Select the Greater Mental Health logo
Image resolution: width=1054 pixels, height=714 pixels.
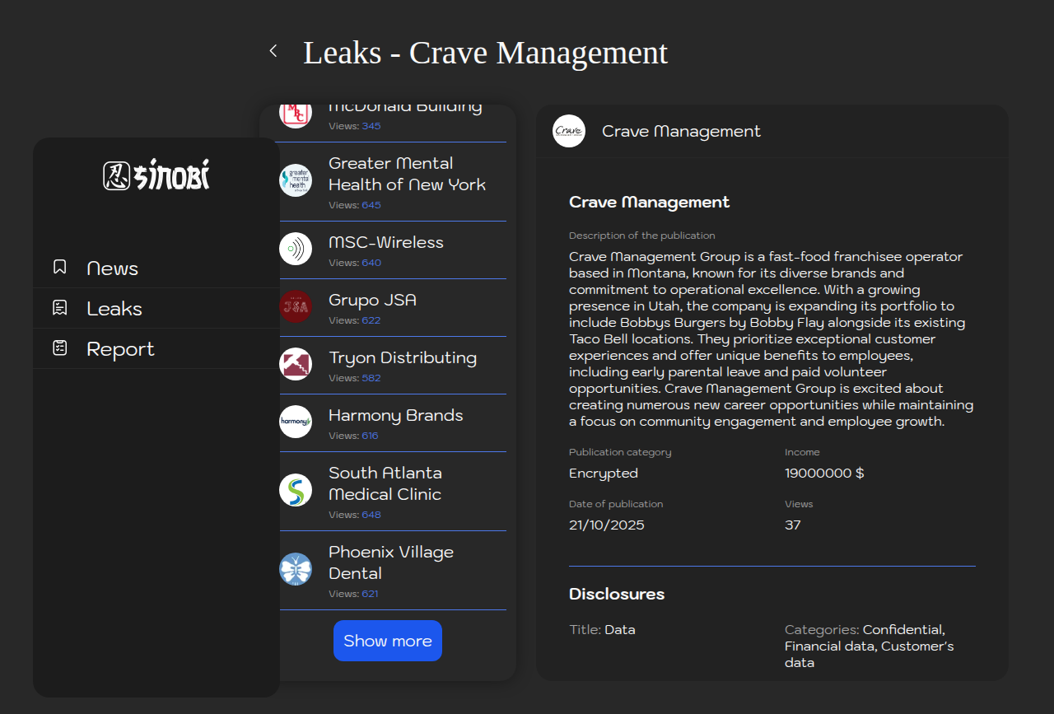click(x=296, y=180)
